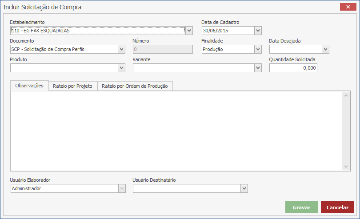Open the Data de Cadastro date picker
This screenshot has height=219, width=360.
tap(258, 31)
